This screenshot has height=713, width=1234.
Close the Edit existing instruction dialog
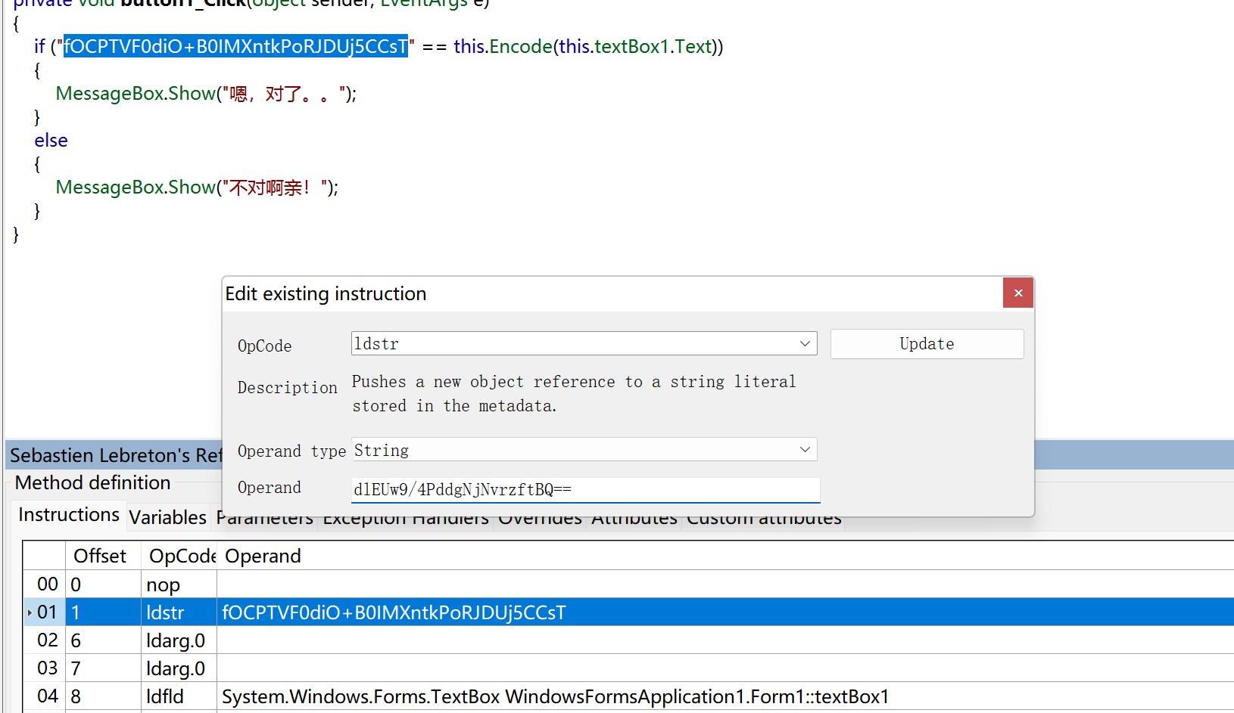1018,293
